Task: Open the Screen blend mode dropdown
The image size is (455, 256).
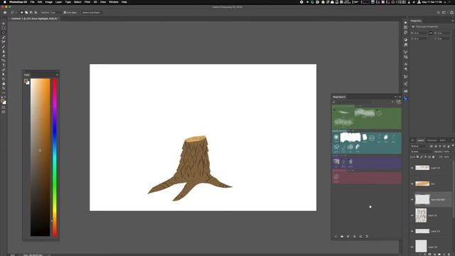Action: [x=421, y=151]
